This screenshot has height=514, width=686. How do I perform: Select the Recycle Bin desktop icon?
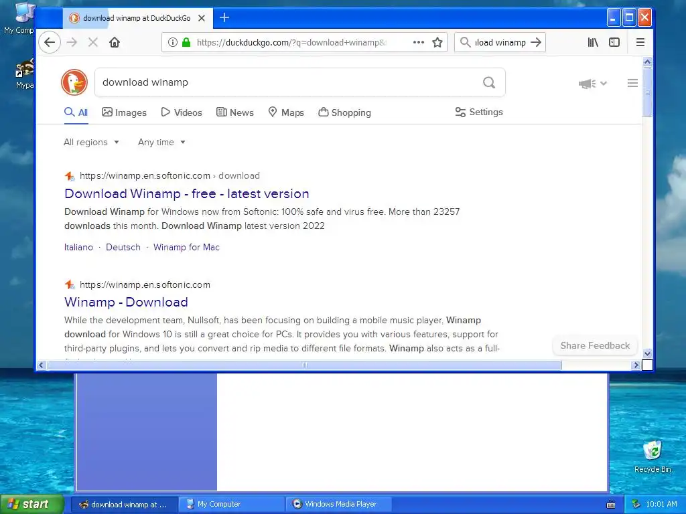653,456
